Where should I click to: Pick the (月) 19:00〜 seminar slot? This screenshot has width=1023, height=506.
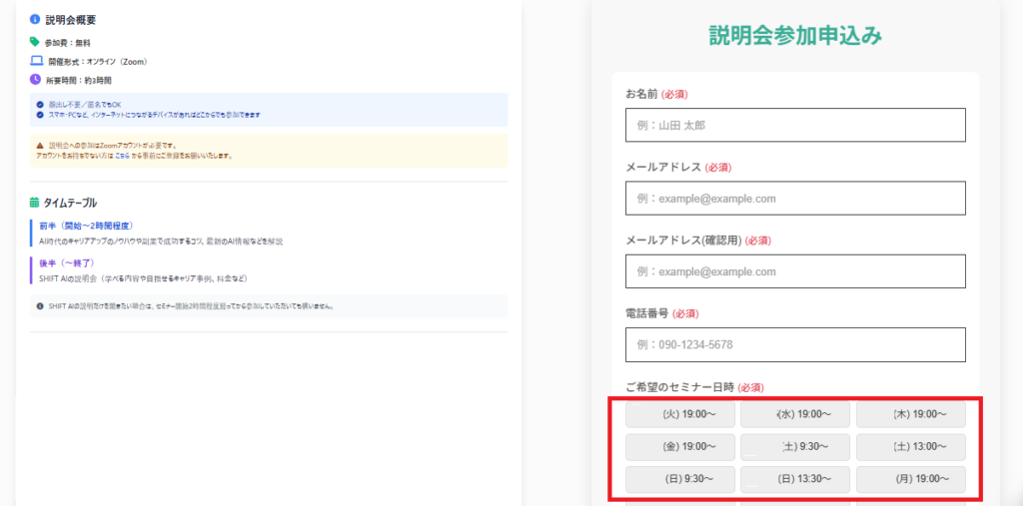click(911, 479)
